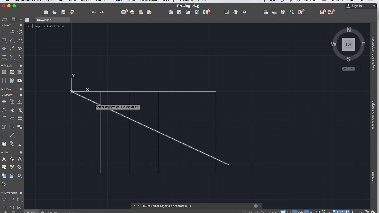379x213 pixels.
Task: Collapse the Draw panel section
Action: [2, 25]
